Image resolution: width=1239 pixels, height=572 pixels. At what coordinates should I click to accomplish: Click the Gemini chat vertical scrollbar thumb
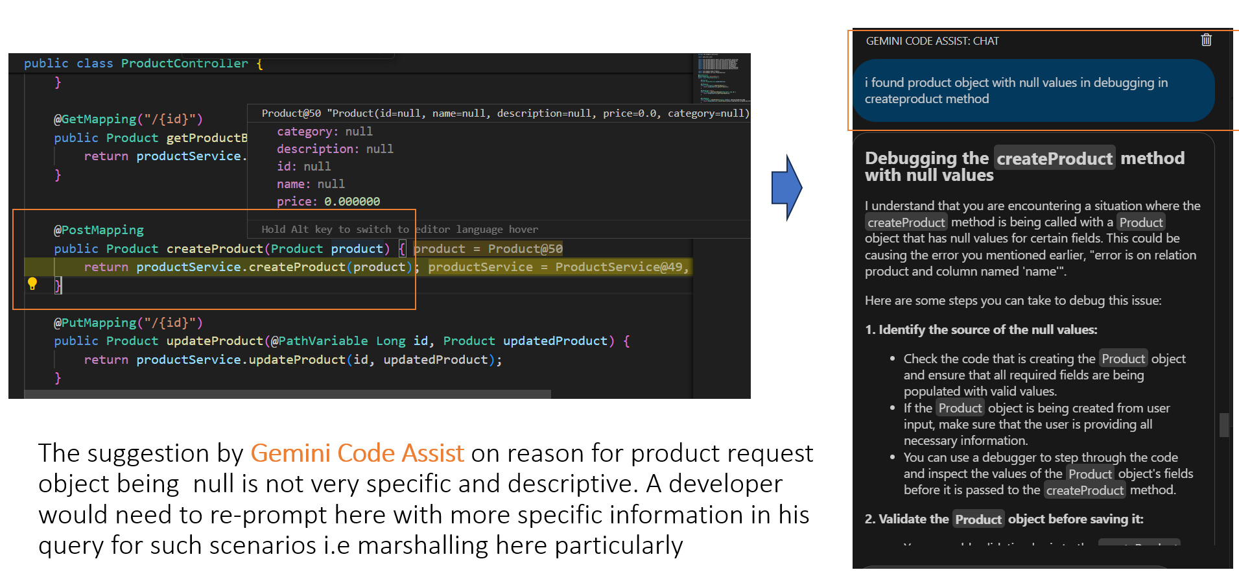1224,425
